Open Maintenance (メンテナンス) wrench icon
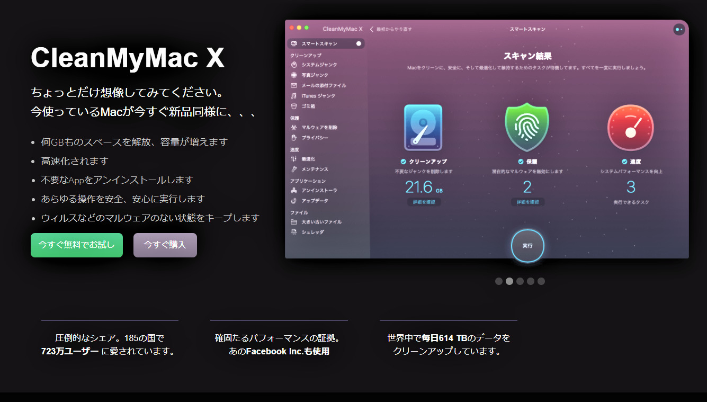Image resolution: width=707 pixels, height=402 pixels. (294, 169)
